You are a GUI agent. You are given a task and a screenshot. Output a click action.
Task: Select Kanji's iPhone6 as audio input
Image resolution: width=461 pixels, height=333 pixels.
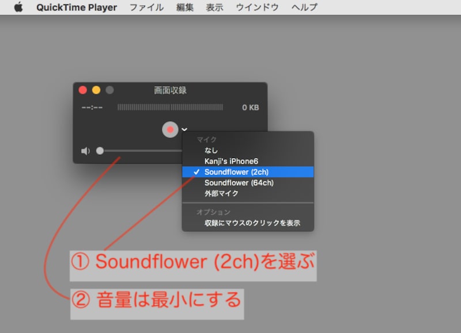pos(231,160)
